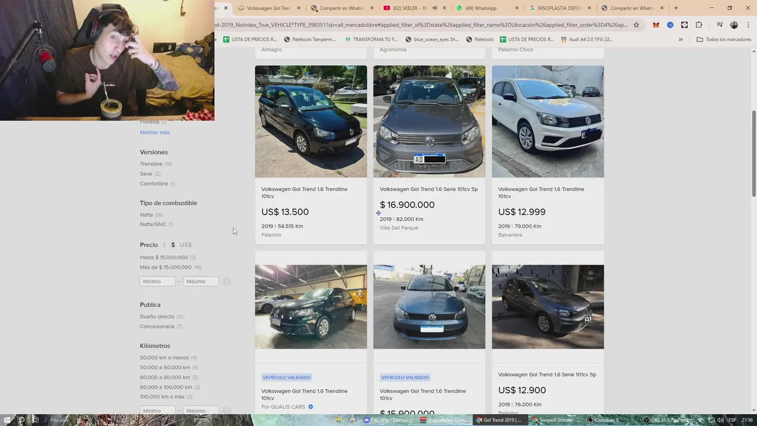
Task: Open the media controls toolbar icon
Action: click(720, 25)
